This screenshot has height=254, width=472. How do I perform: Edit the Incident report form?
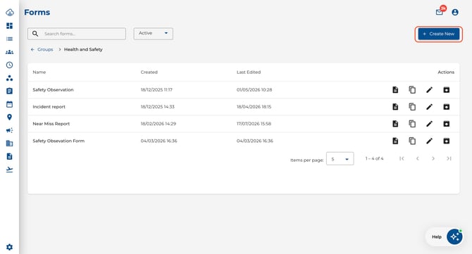[430, 107]
